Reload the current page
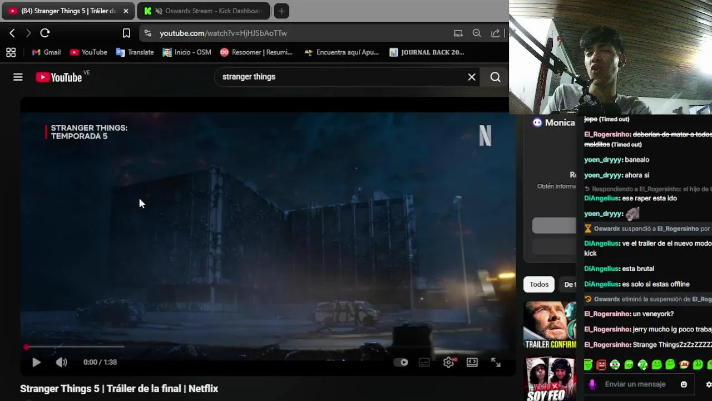712x401 pixels. click(45, 33)
